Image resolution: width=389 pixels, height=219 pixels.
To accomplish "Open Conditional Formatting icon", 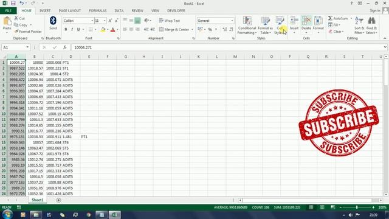I will pyautogui.click(x=247, y=21).
